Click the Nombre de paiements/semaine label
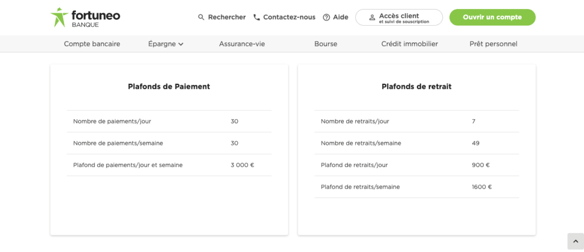 pos(118,143)
